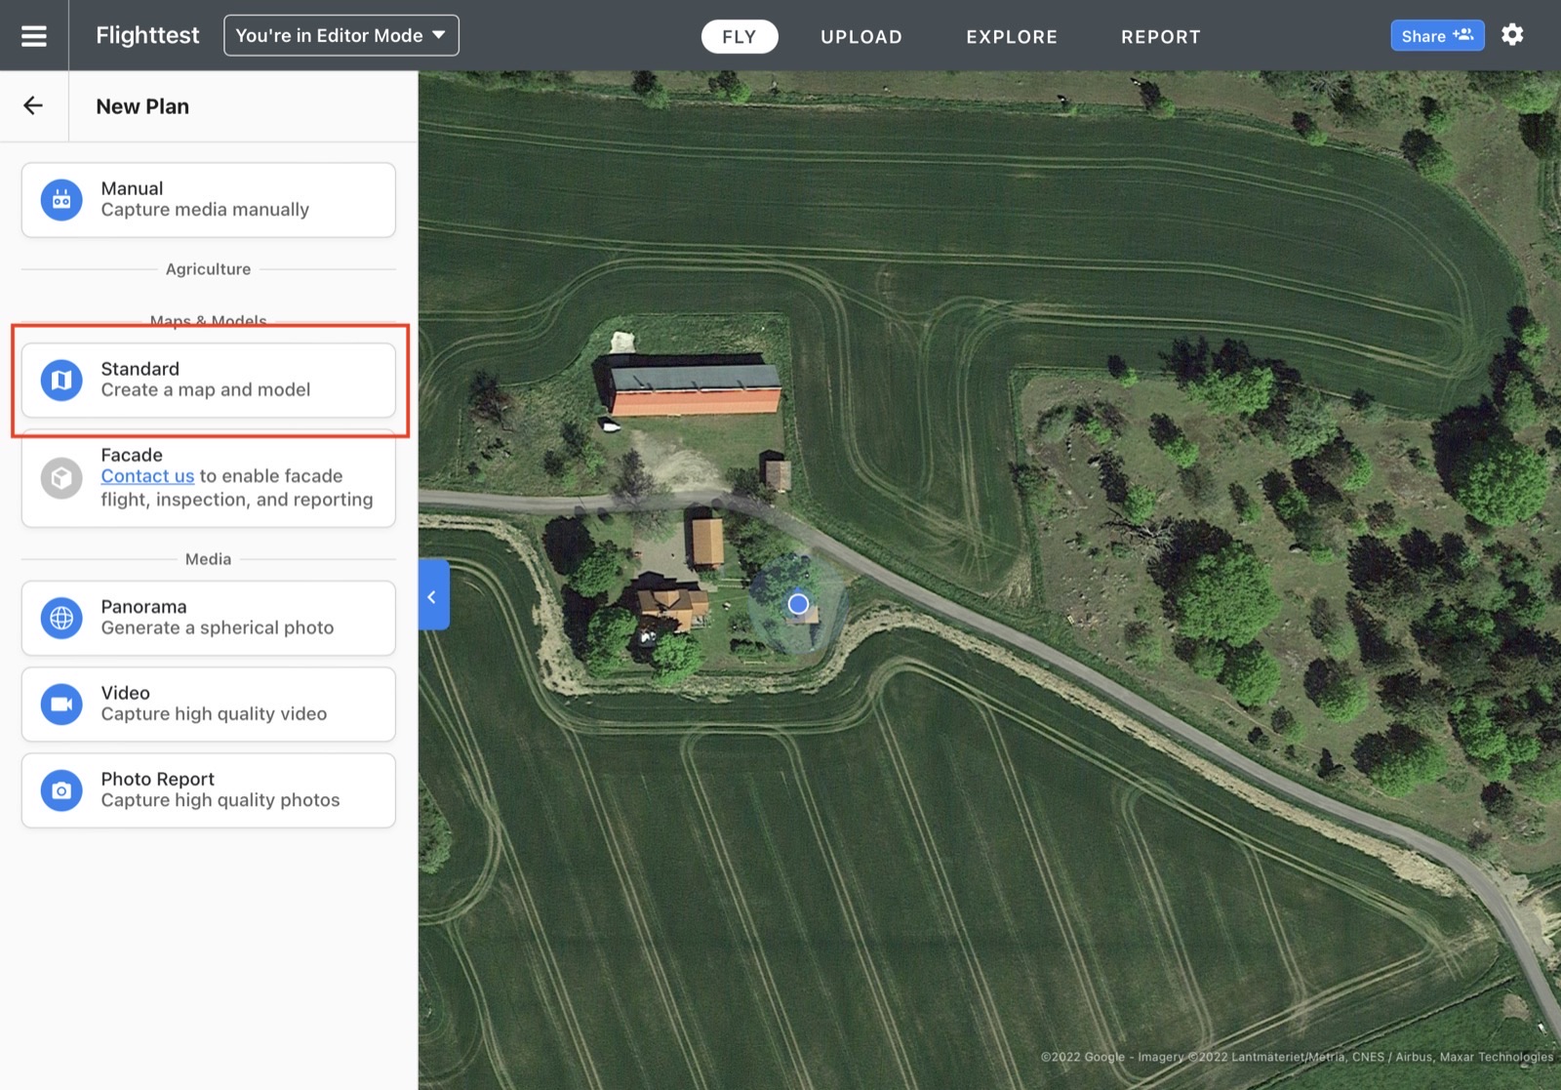1561x1090 pixels.
Task: Open the UPLOAD tab
Action: 861,37
